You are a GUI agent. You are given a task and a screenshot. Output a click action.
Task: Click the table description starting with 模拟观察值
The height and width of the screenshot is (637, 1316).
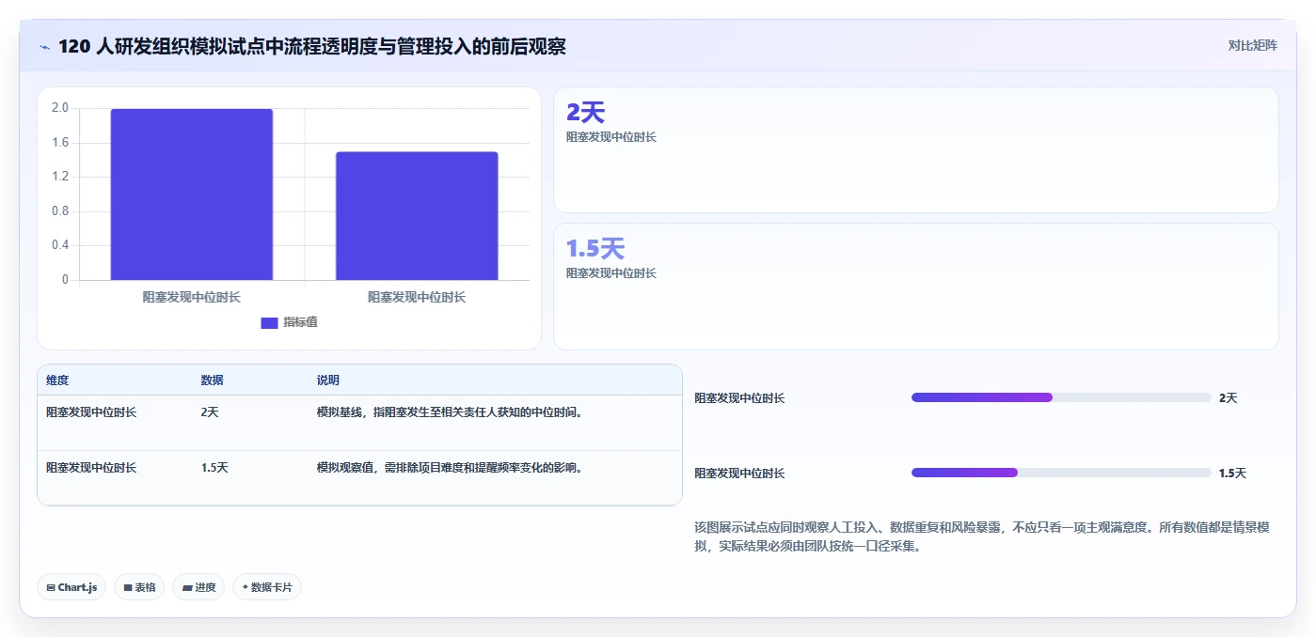(451, 467)
